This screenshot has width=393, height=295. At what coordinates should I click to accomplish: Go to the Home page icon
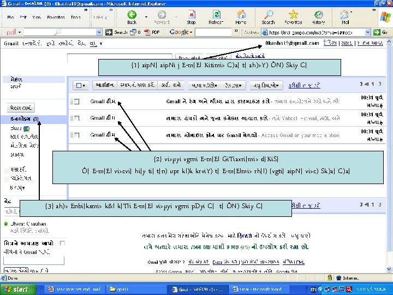point(241,15)
